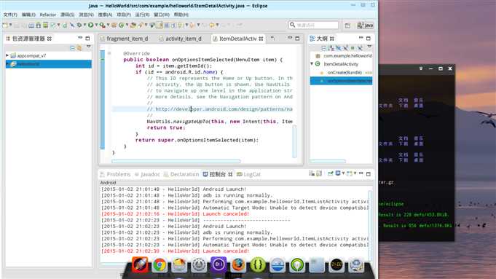496x279 pixels.
Task: Switch to fragment_item_d editor tab
Action: [x=124, y=39]
